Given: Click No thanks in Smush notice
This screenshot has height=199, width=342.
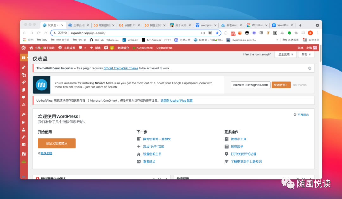Looking at the screenshot, I should click(x=300, y=85).
